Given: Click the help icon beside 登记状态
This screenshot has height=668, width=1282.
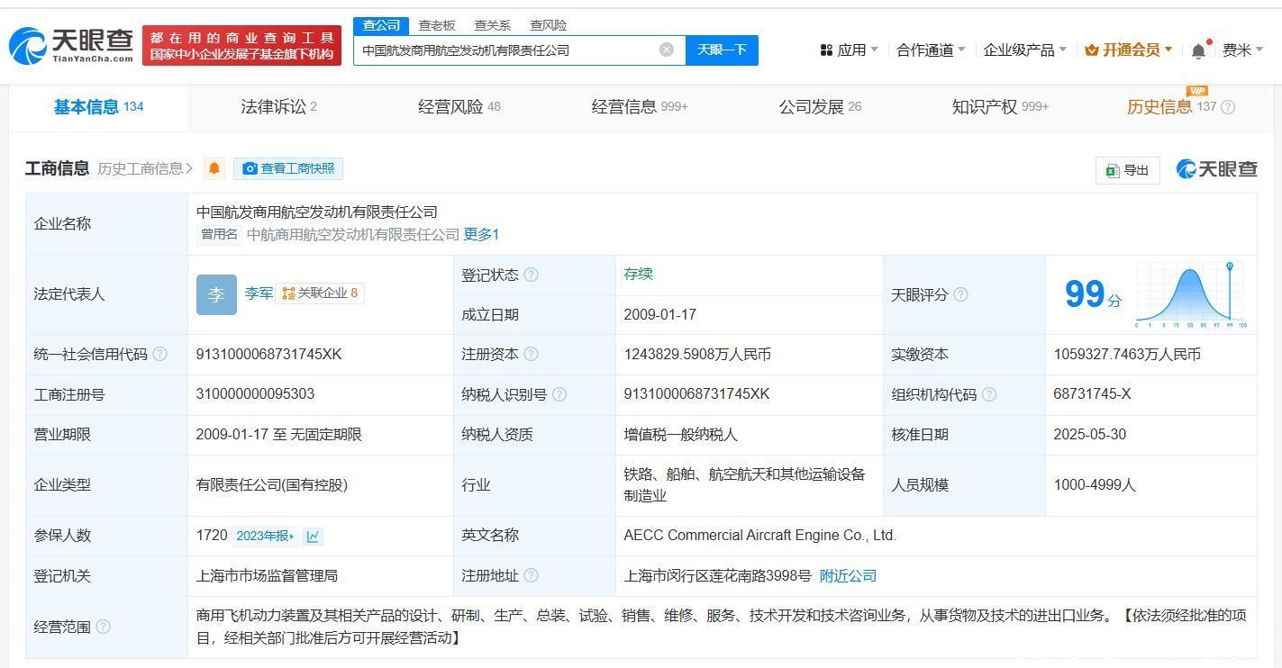Looking at the screenshot, I should (531, 275).
